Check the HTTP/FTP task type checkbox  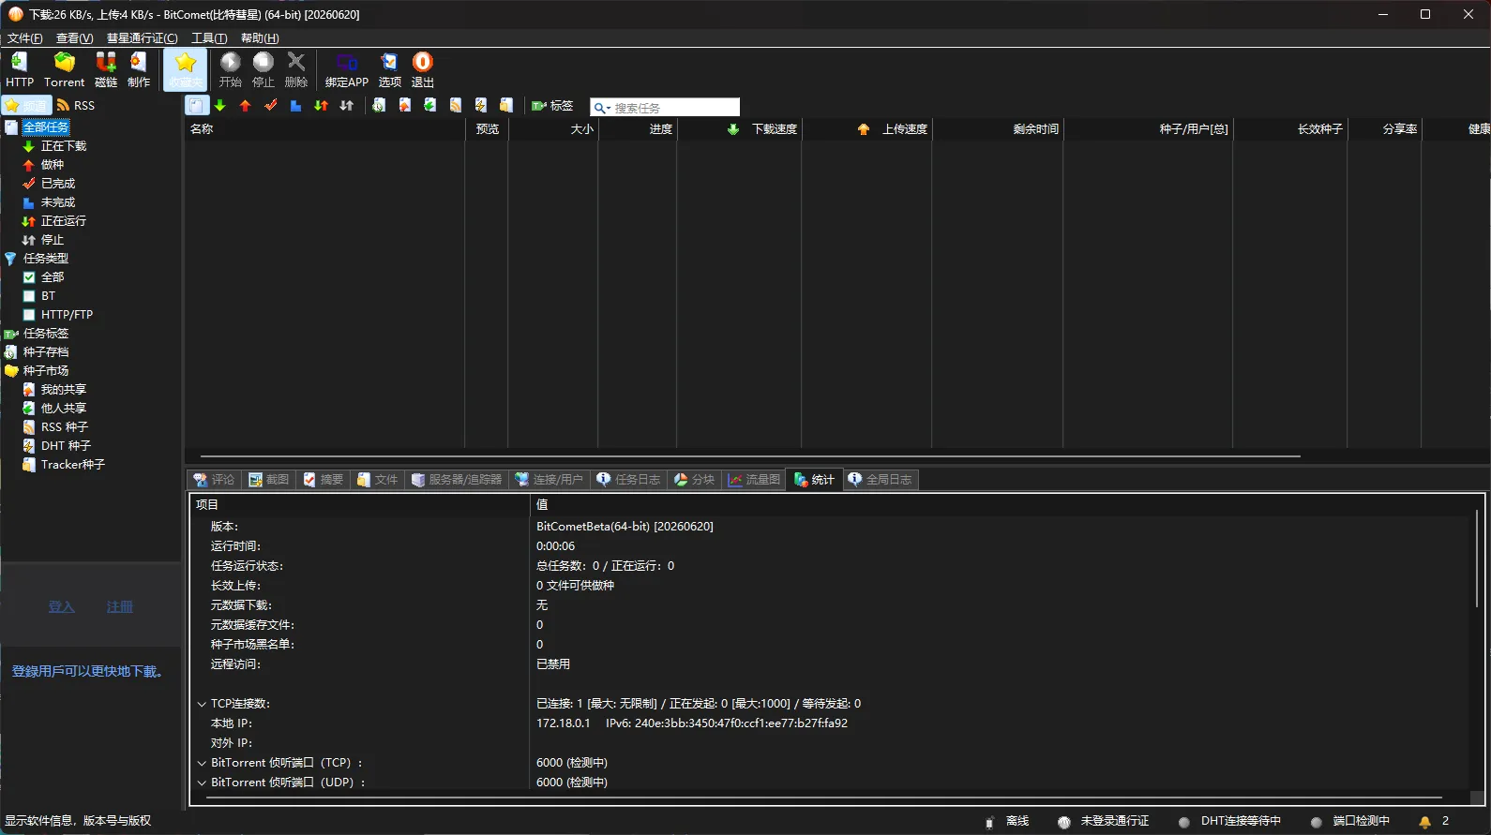tap(29, 315)
